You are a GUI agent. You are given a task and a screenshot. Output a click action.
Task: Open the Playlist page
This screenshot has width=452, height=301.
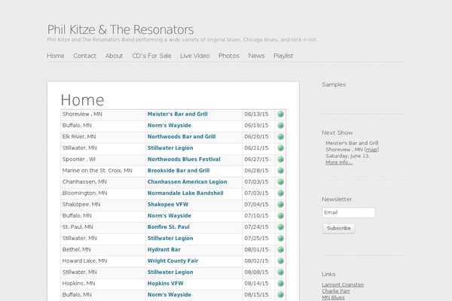[x=283, y=56]
